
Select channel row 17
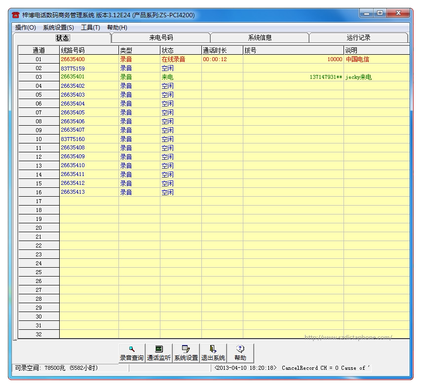click(x=39, y=201)
